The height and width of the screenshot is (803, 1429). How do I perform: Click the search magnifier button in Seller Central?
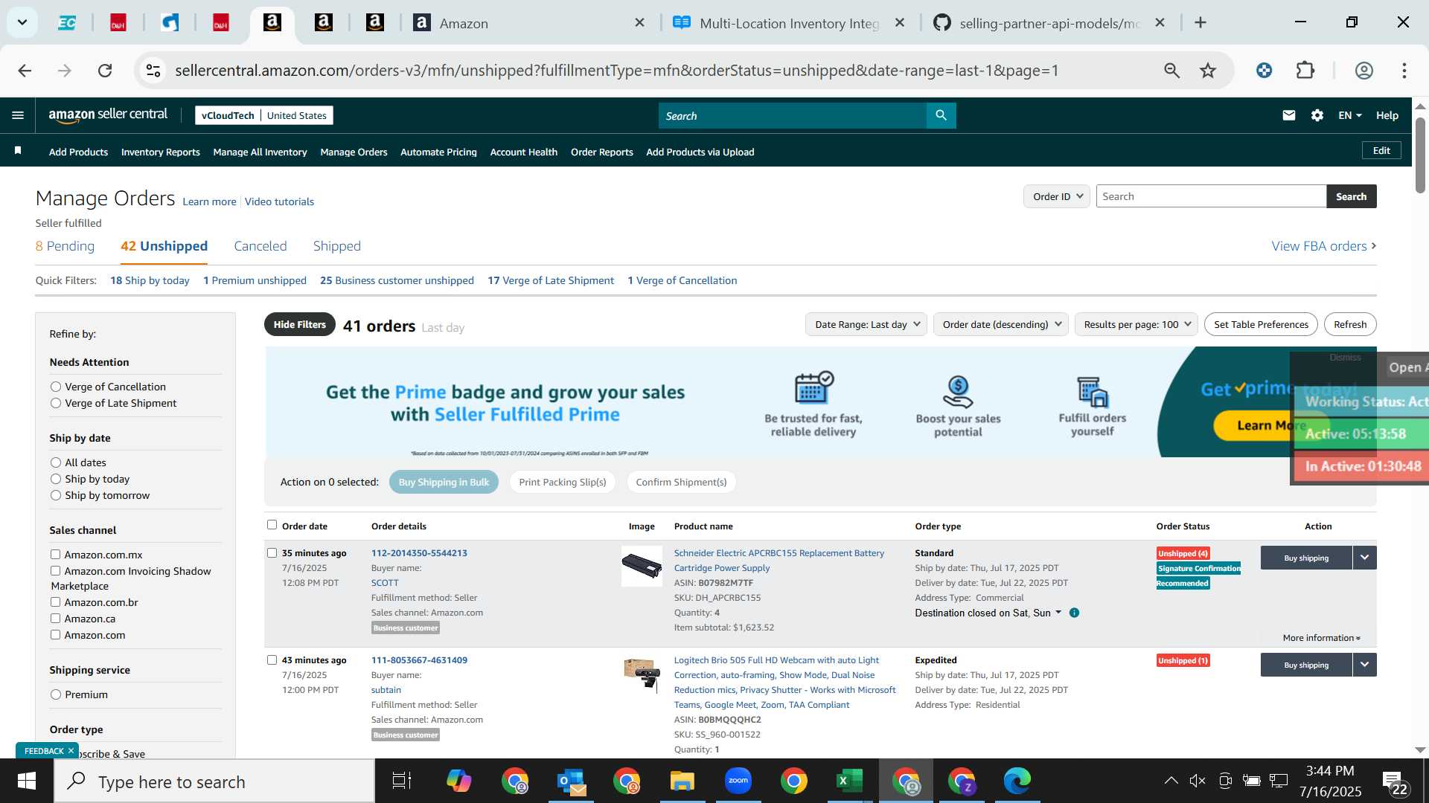(941, 115)
